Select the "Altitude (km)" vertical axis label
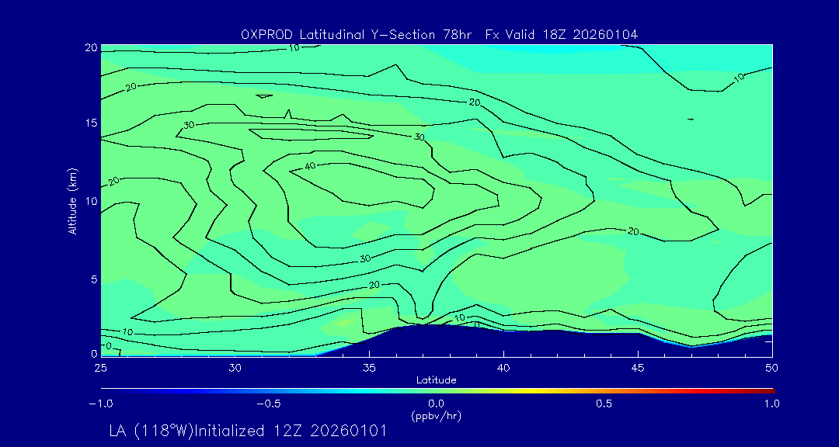The height and width of the screenshot is (447, 839). click(x=73, y=200)
